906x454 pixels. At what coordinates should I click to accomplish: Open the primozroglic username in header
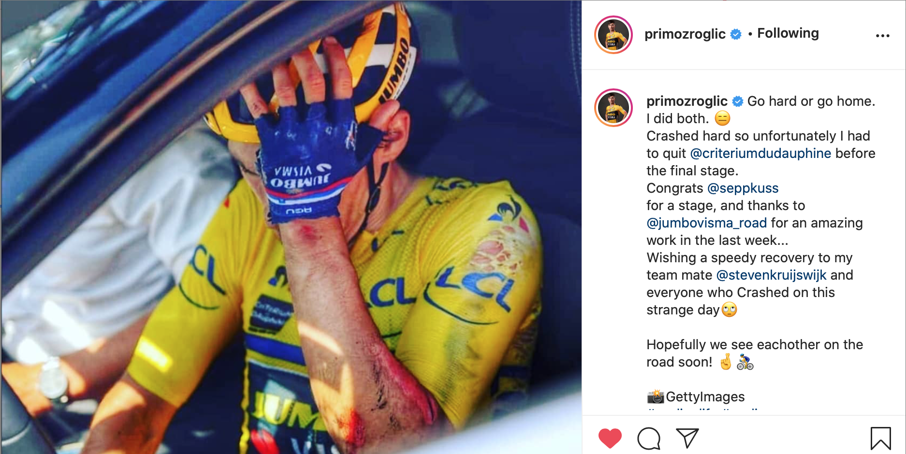click(685, 34)
